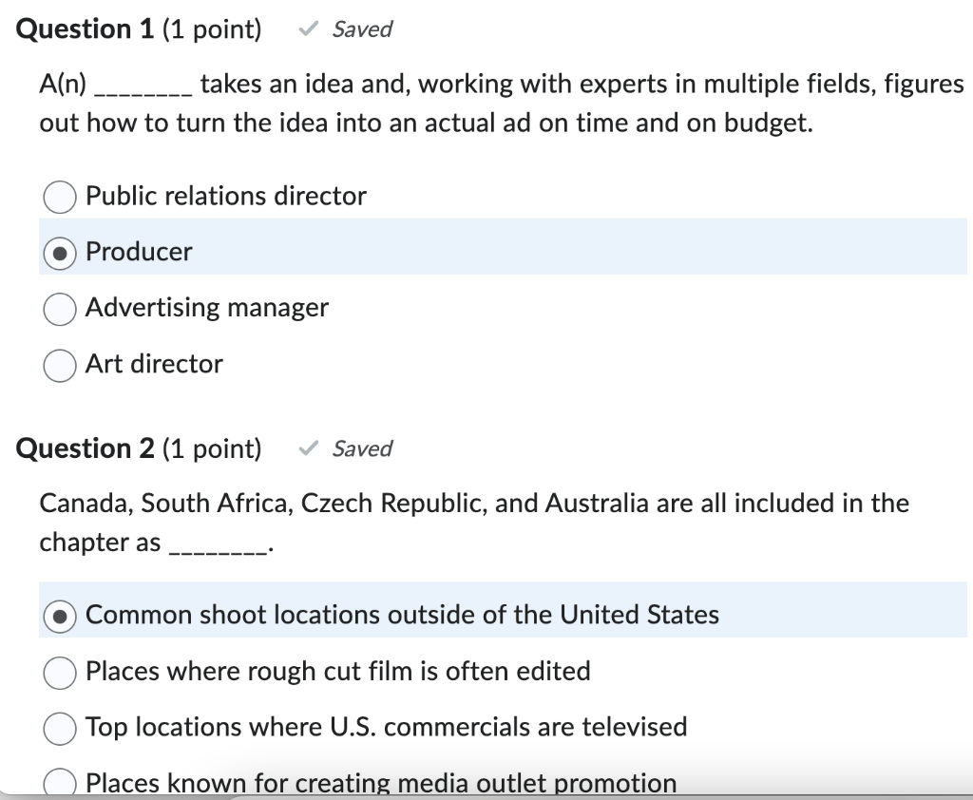Screen dimensions: 973x800
Task: Select Top locations where U.S. commercials are televised
Action: [59, 729]
